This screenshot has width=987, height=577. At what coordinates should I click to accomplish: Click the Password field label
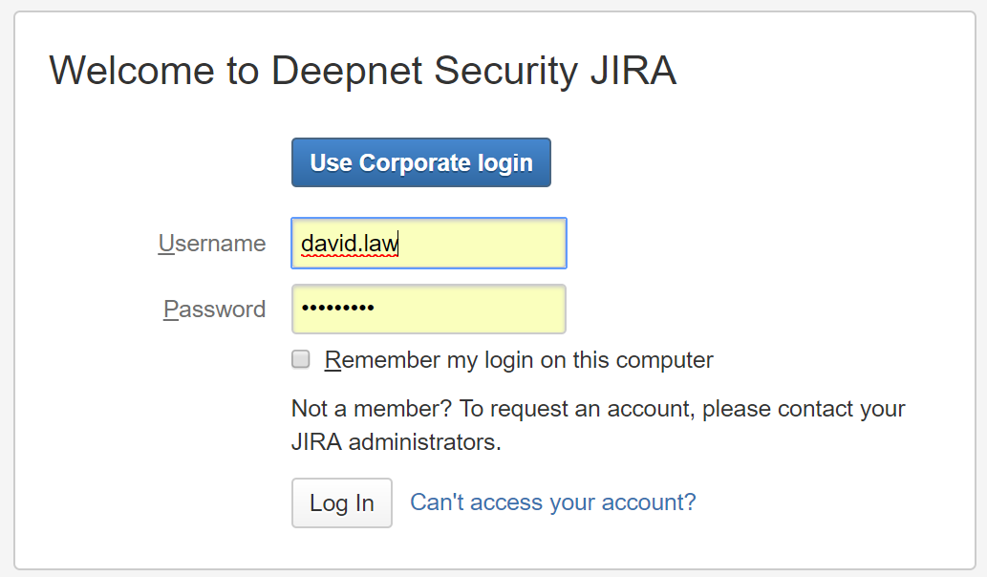(215, 310)
